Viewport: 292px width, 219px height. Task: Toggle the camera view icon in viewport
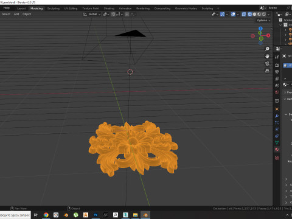(x=267, y=63)
